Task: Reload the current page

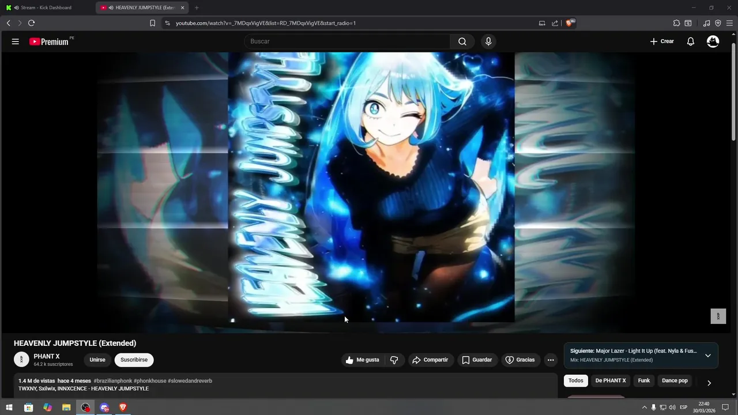Action: [x=31, y=23]
